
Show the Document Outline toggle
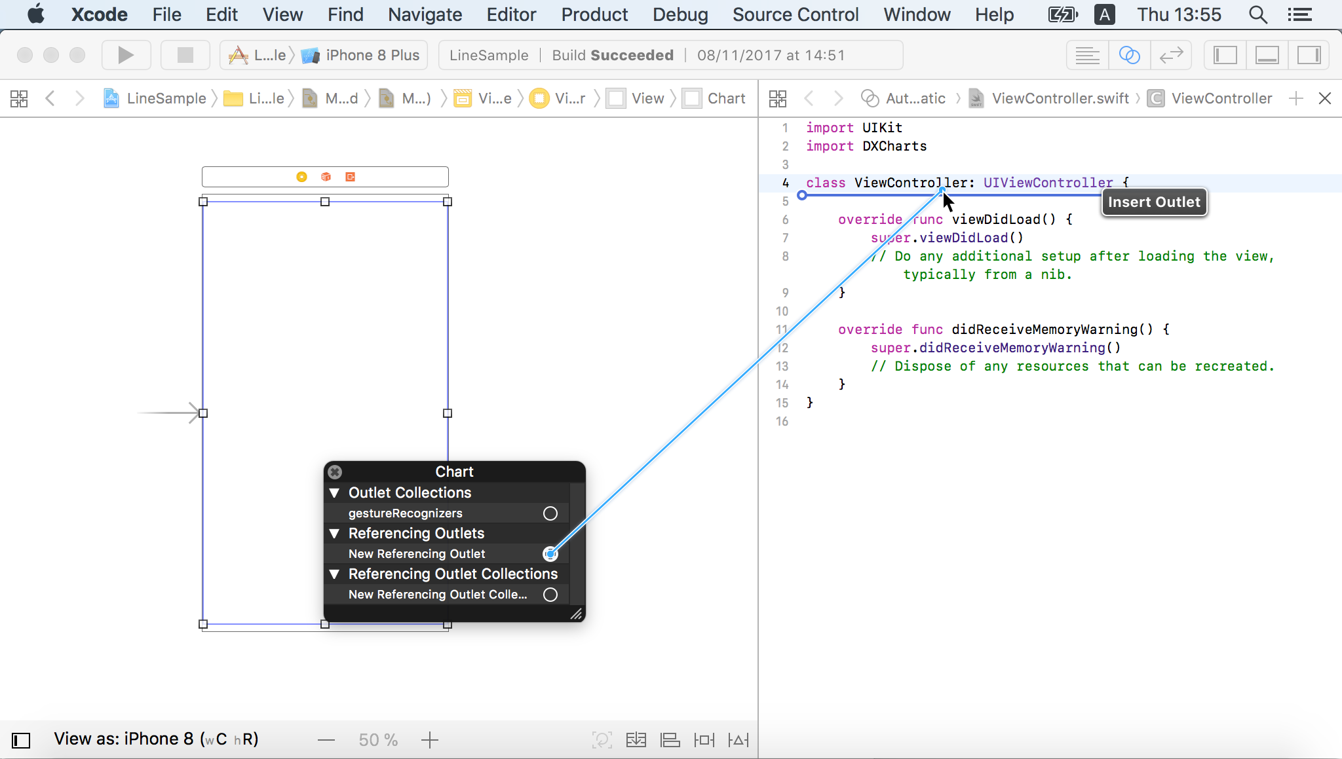21,740
